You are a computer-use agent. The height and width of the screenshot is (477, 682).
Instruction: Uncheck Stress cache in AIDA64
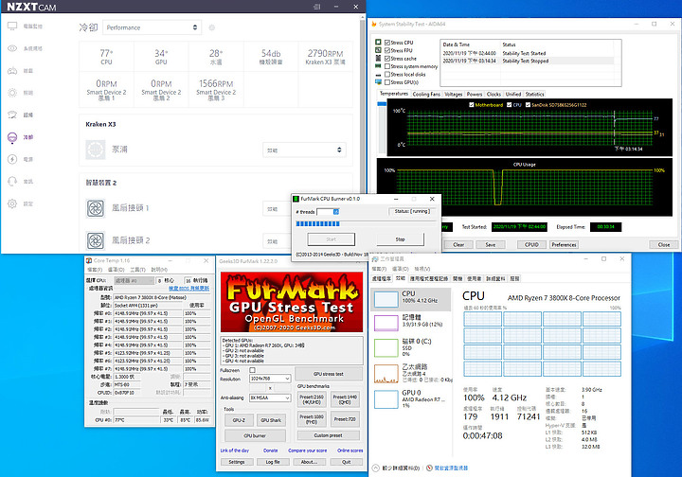pos(387,59)
